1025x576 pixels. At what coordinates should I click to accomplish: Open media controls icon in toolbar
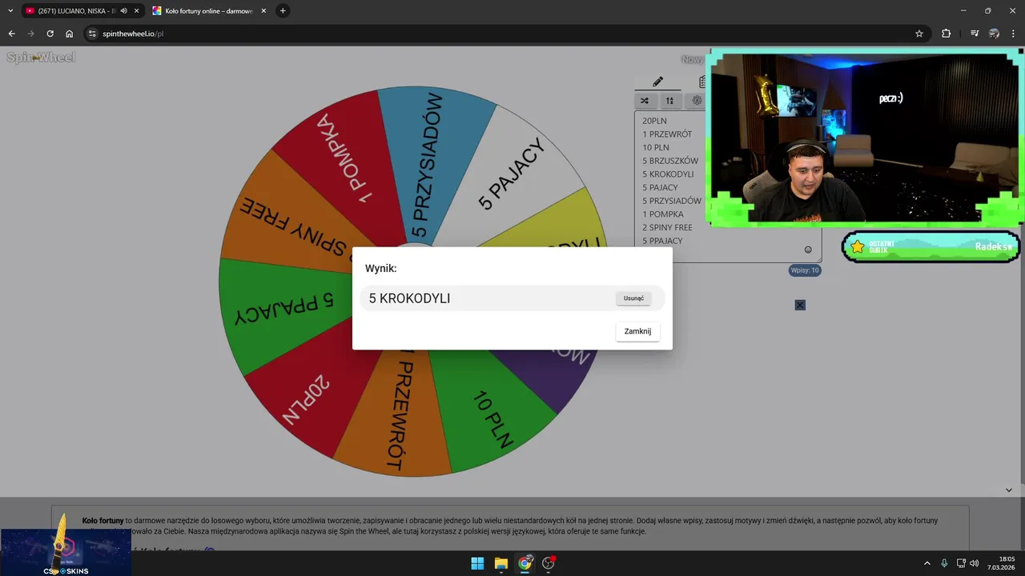[975, 34]
